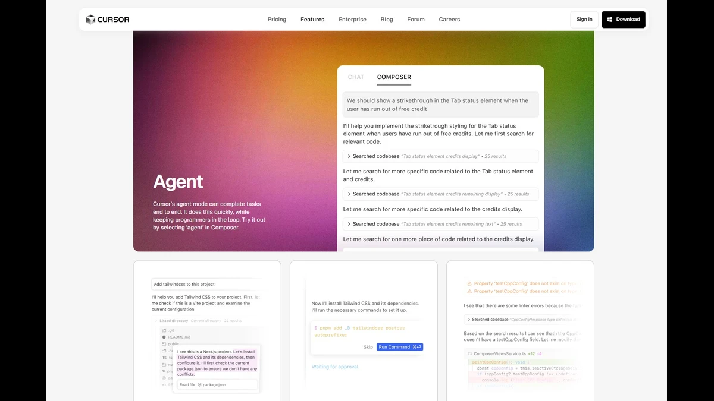Viewport: 714px width, 401px height.
Task: Collapse the Listed directory section
Action: 156,321
